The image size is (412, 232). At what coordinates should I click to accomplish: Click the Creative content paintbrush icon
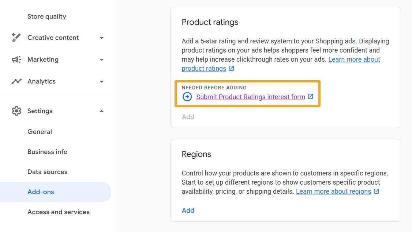pos(16,37)
